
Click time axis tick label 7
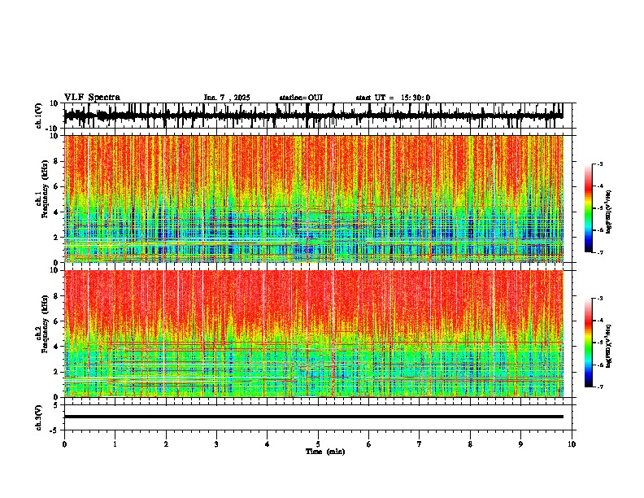coord(420,444)
